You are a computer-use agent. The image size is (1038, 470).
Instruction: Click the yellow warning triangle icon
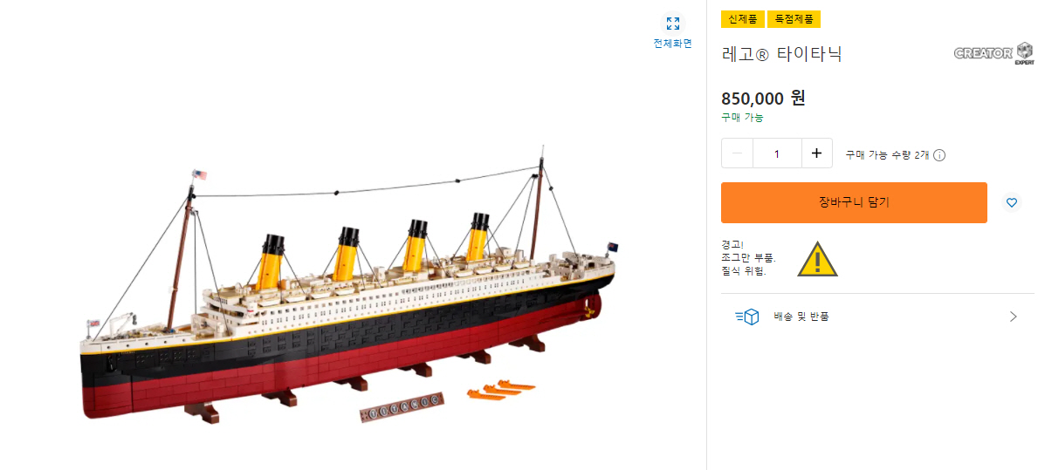pyautogui.click(x=817, y=260)
